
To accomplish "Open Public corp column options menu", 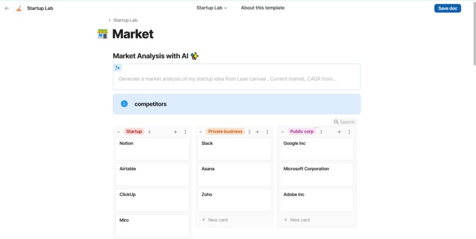I will 349,132.
